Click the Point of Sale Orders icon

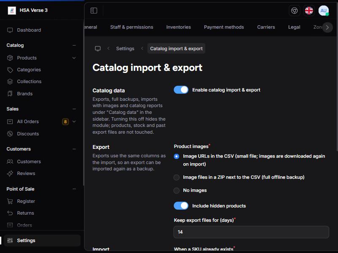pos(10,225)
